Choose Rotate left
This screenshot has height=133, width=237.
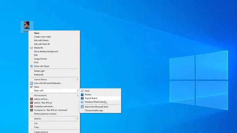[x=54, y=75]
